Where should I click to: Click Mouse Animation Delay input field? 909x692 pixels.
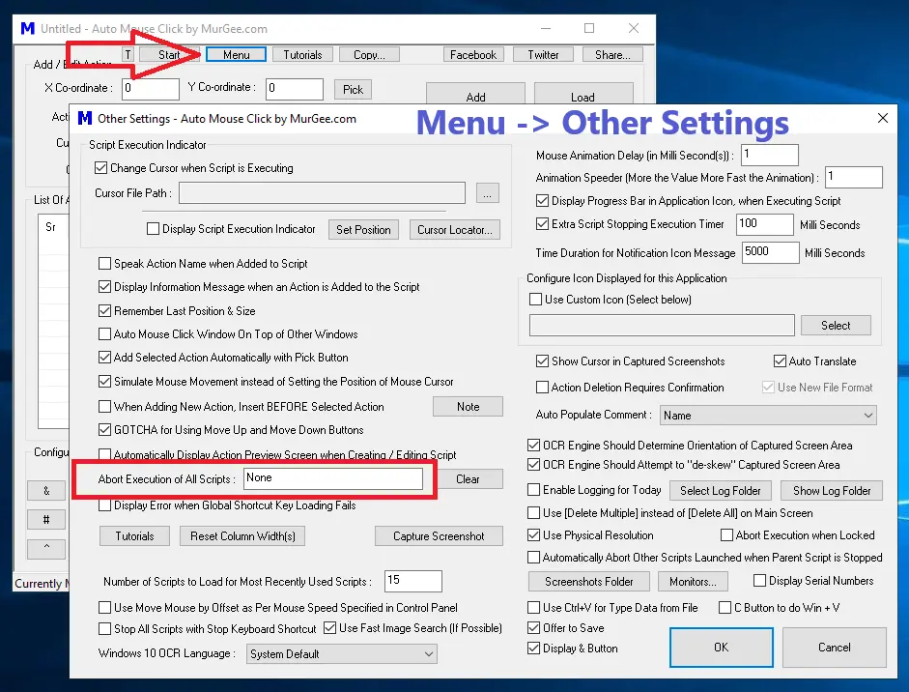[769, 155]
